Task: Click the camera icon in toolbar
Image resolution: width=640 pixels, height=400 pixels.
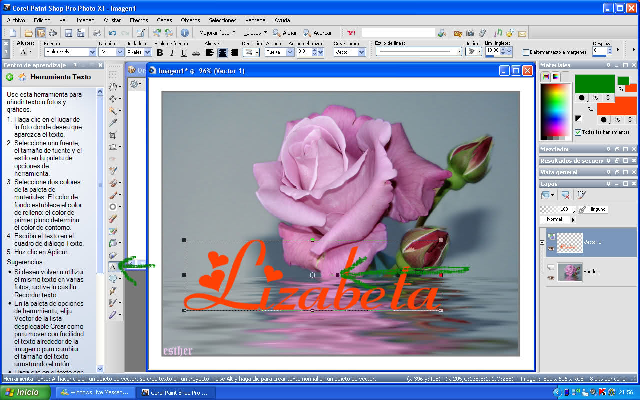Action: point(470,33)
